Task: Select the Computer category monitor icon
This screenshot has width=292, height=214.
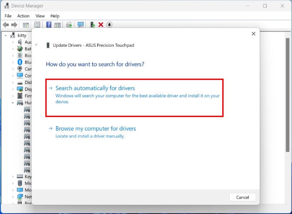Action: (x=20, y=76)
